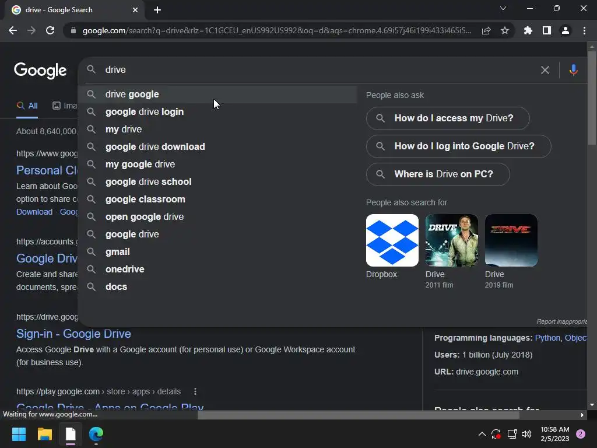Bookmark this tab with the star icon
597x448 pixels.
click(x=505, y=30)
